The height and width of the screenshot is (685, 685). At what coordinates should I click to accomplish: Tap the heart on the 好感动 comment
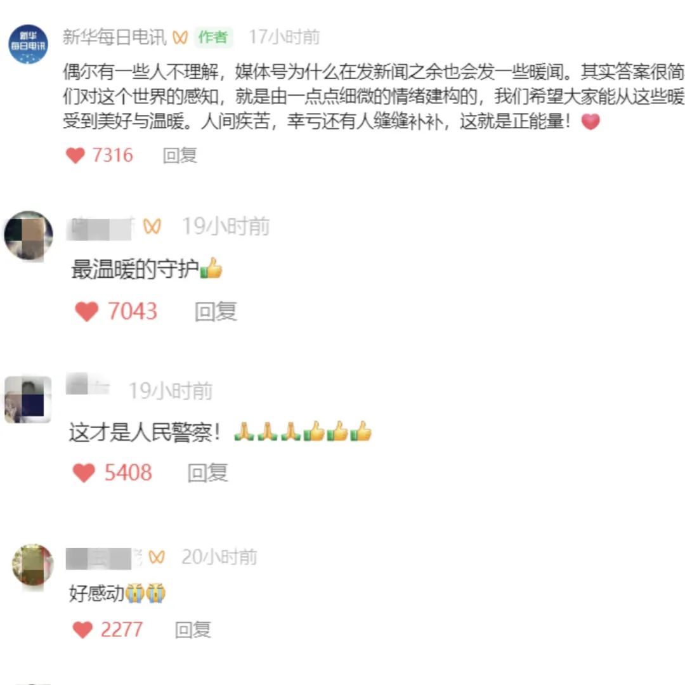tap(82, 630)
